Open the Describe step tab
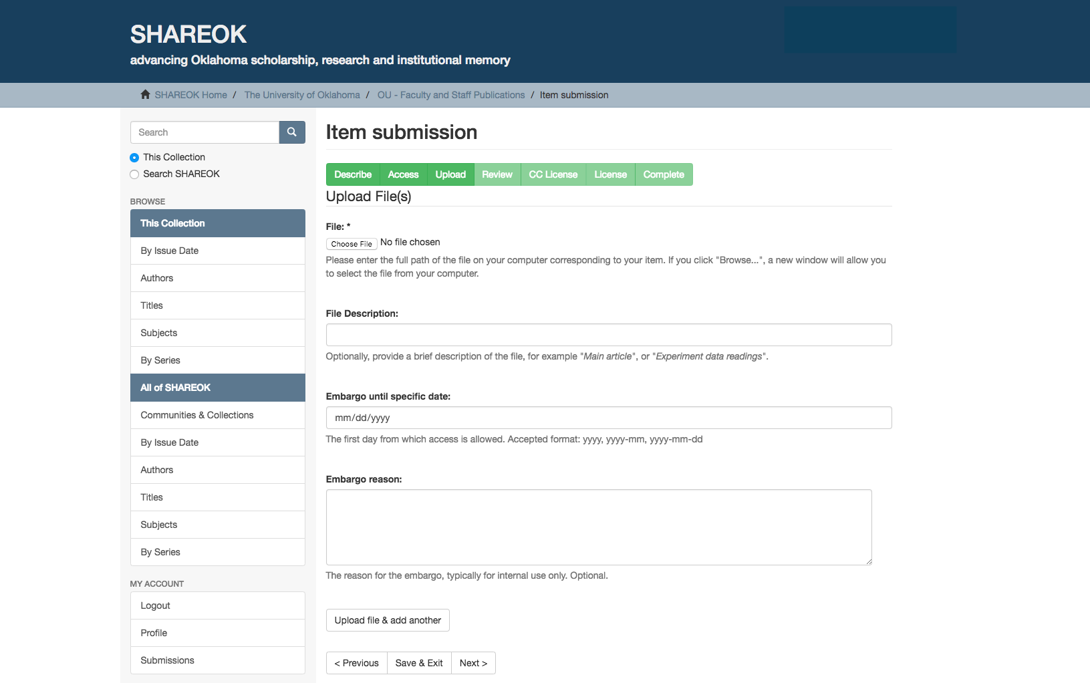1090x683 pixels. (x=353, y=174)
